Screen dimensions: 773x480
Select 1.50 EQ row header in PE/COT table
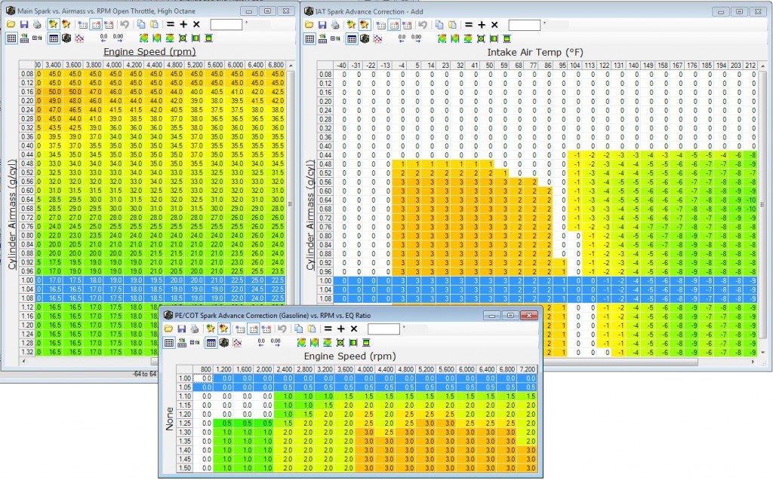click(x=185, y=468)
